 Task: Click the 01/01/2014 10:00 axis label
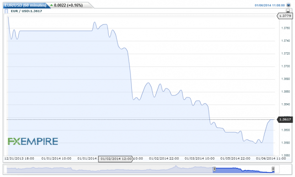(x=56, y=159)
